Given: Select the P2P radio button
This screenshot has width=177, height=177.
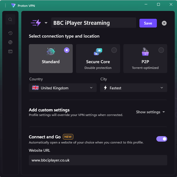Looking at the screenshot, I should [161, 50].
